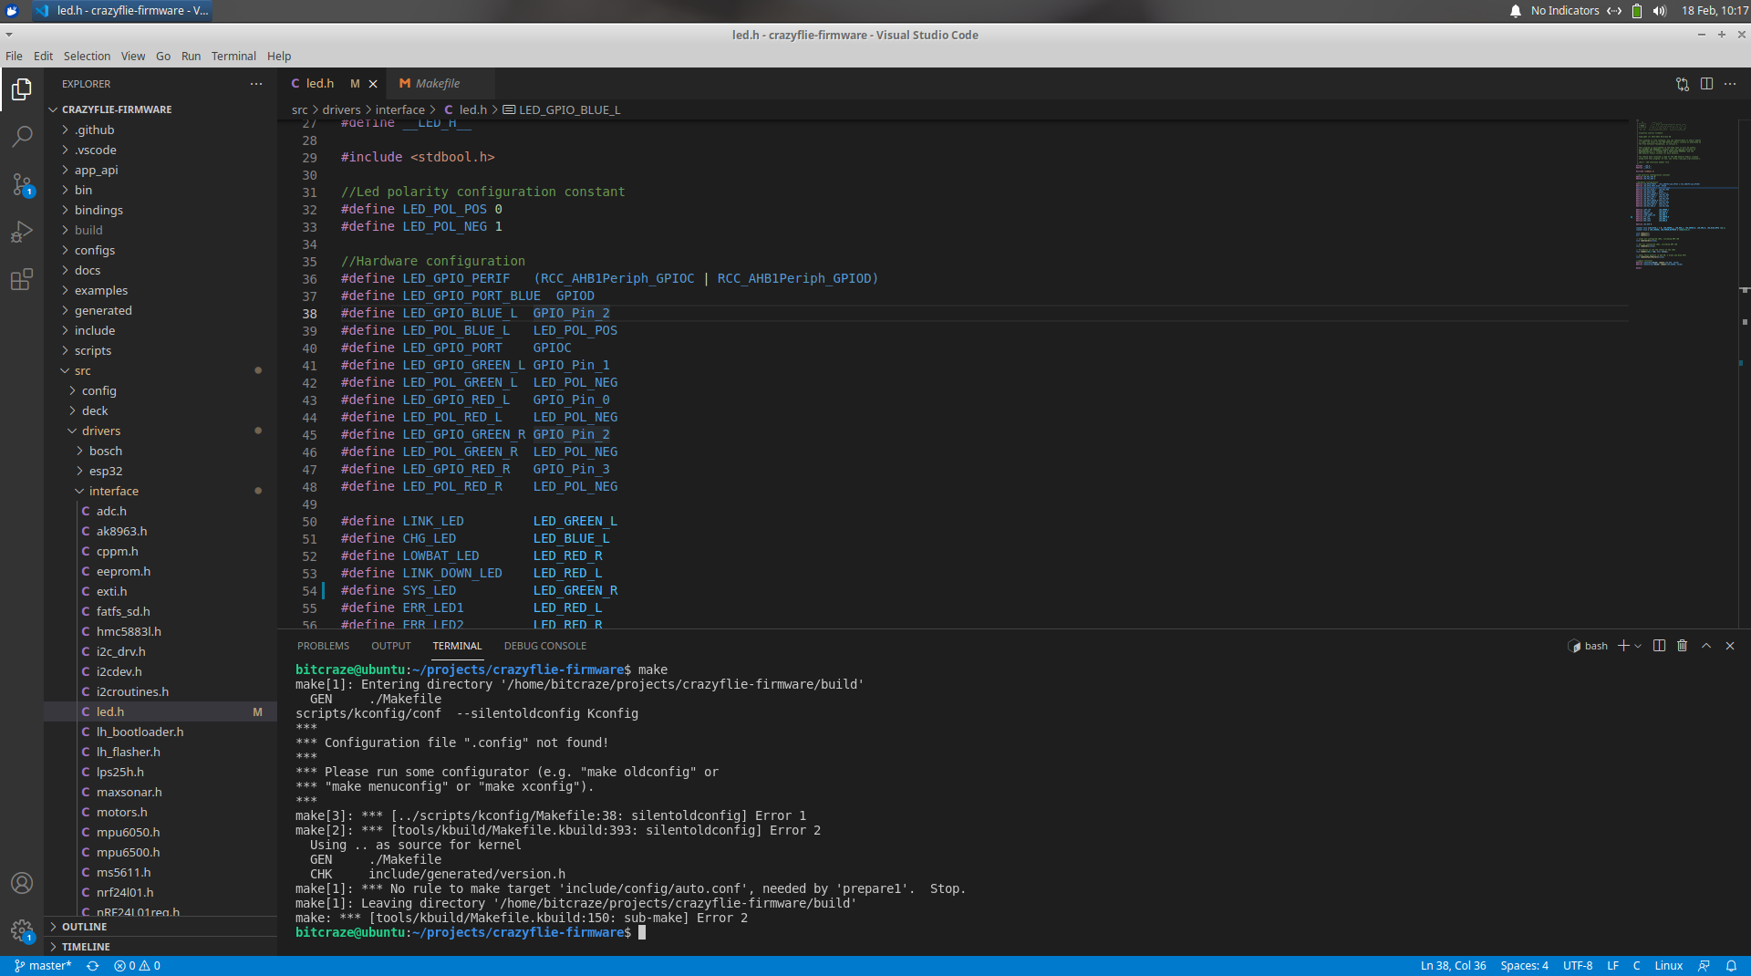Switch to the PROBLEMS panel tab
The image size is (1751, 976).
(323, 646)
